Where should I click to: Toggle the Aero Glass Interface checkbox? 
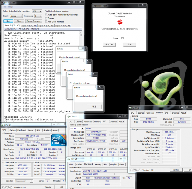click(46, 22)
